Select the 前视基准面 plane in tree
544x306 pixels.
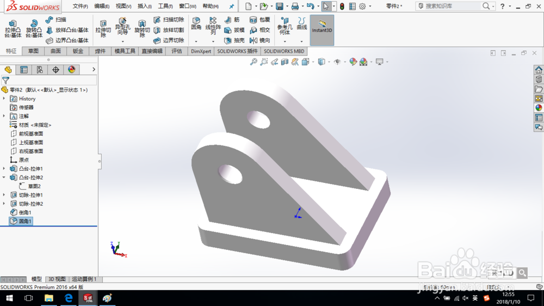tap(27, 134)
